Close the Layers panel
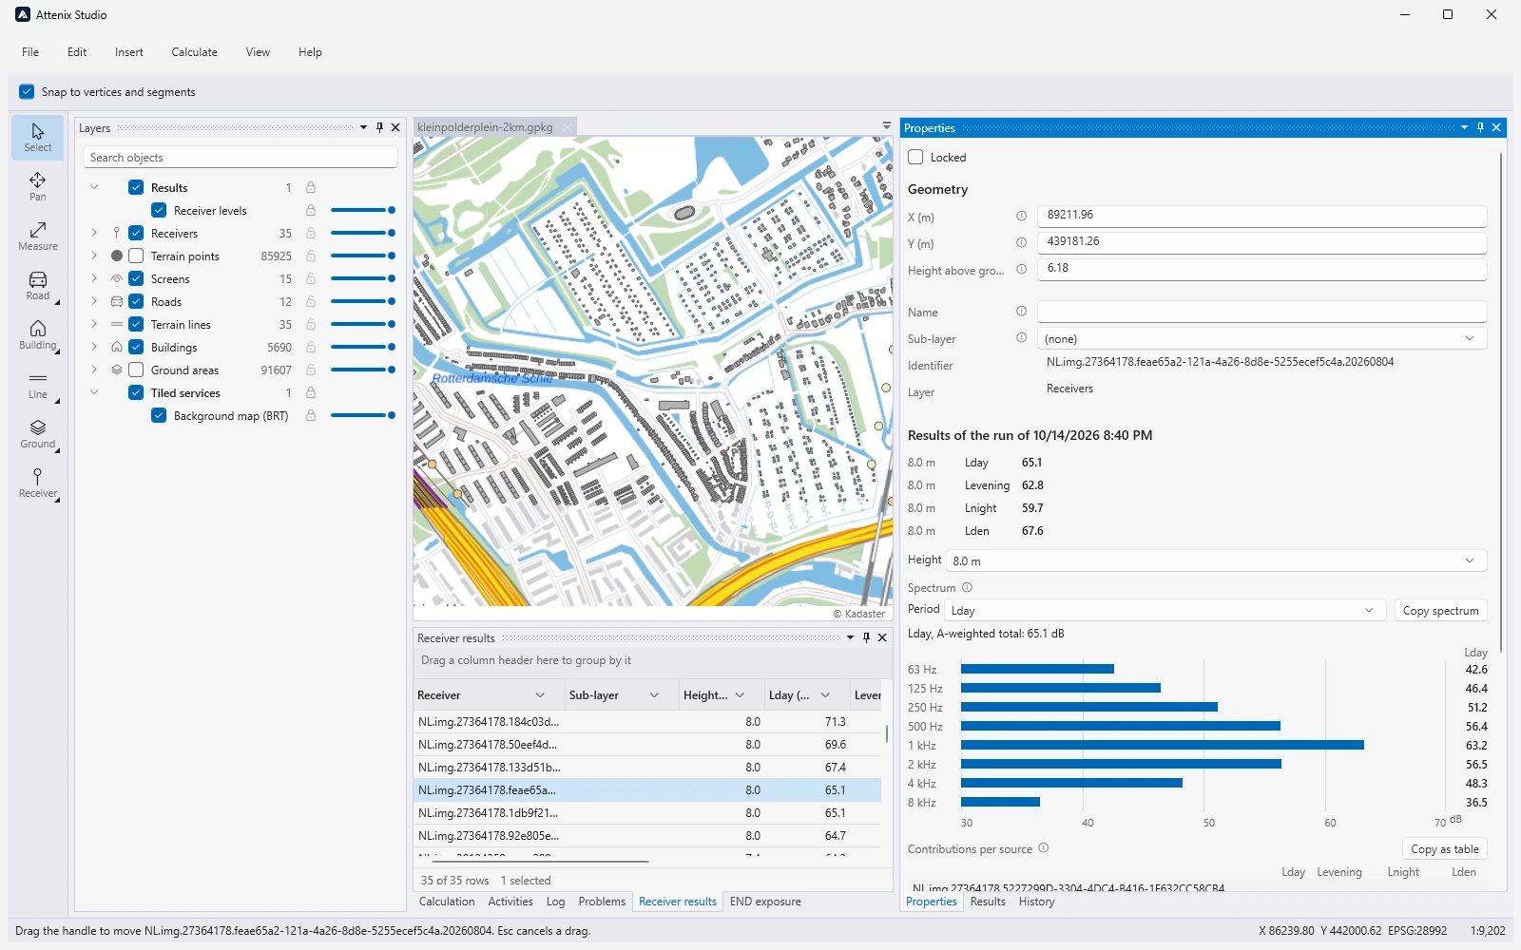 395,127
